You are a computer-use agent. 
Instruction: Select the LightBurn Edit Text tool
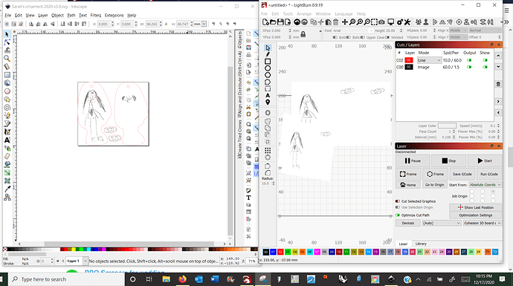click(268, 95)
